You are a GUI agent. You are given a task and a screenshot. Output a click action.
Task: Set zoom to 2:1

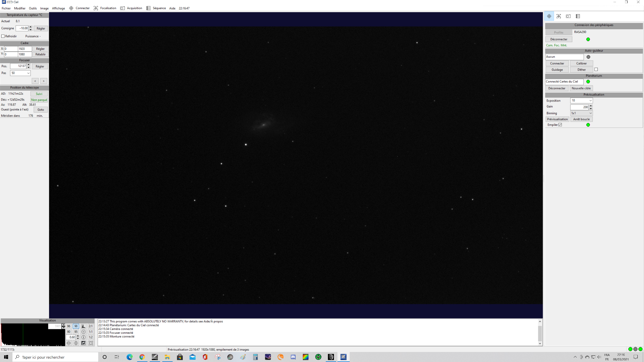[91, 326]
